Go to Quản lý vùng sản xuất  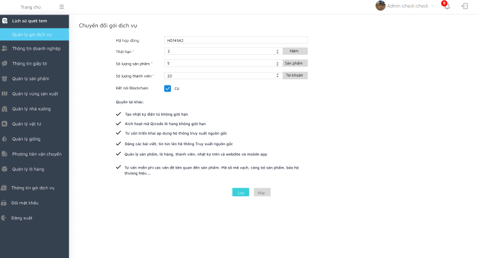point(35,94)
